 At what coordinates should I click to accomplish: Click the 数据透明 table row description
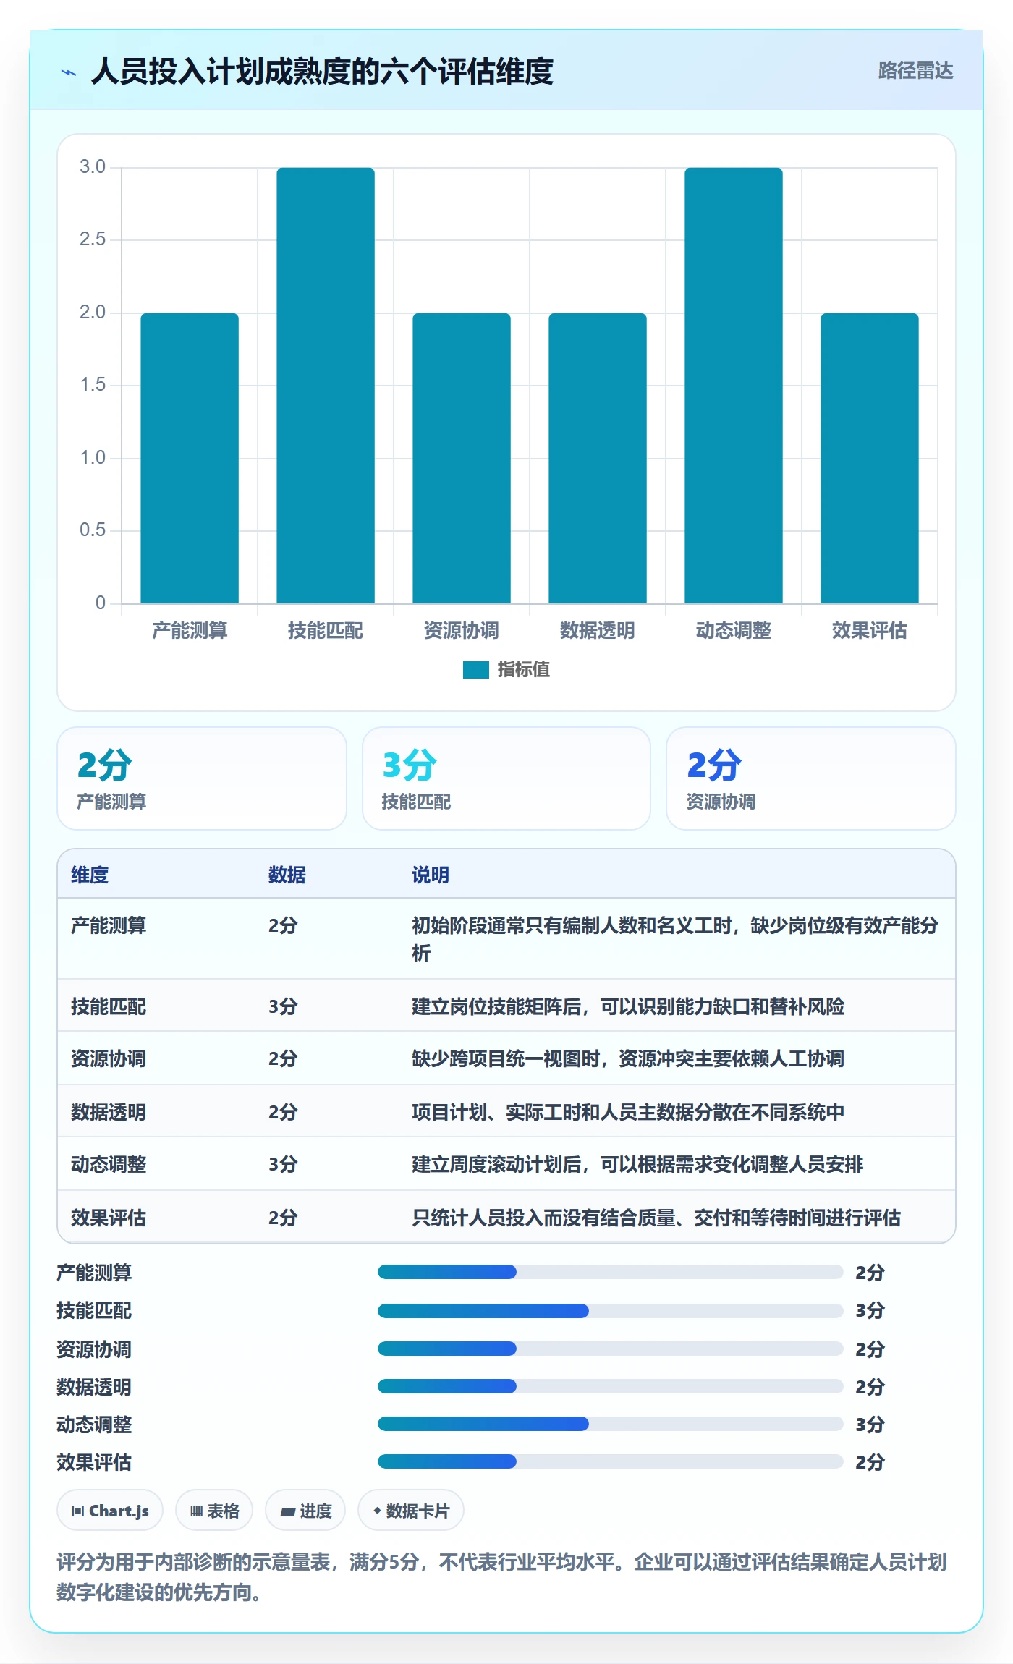628,1112
